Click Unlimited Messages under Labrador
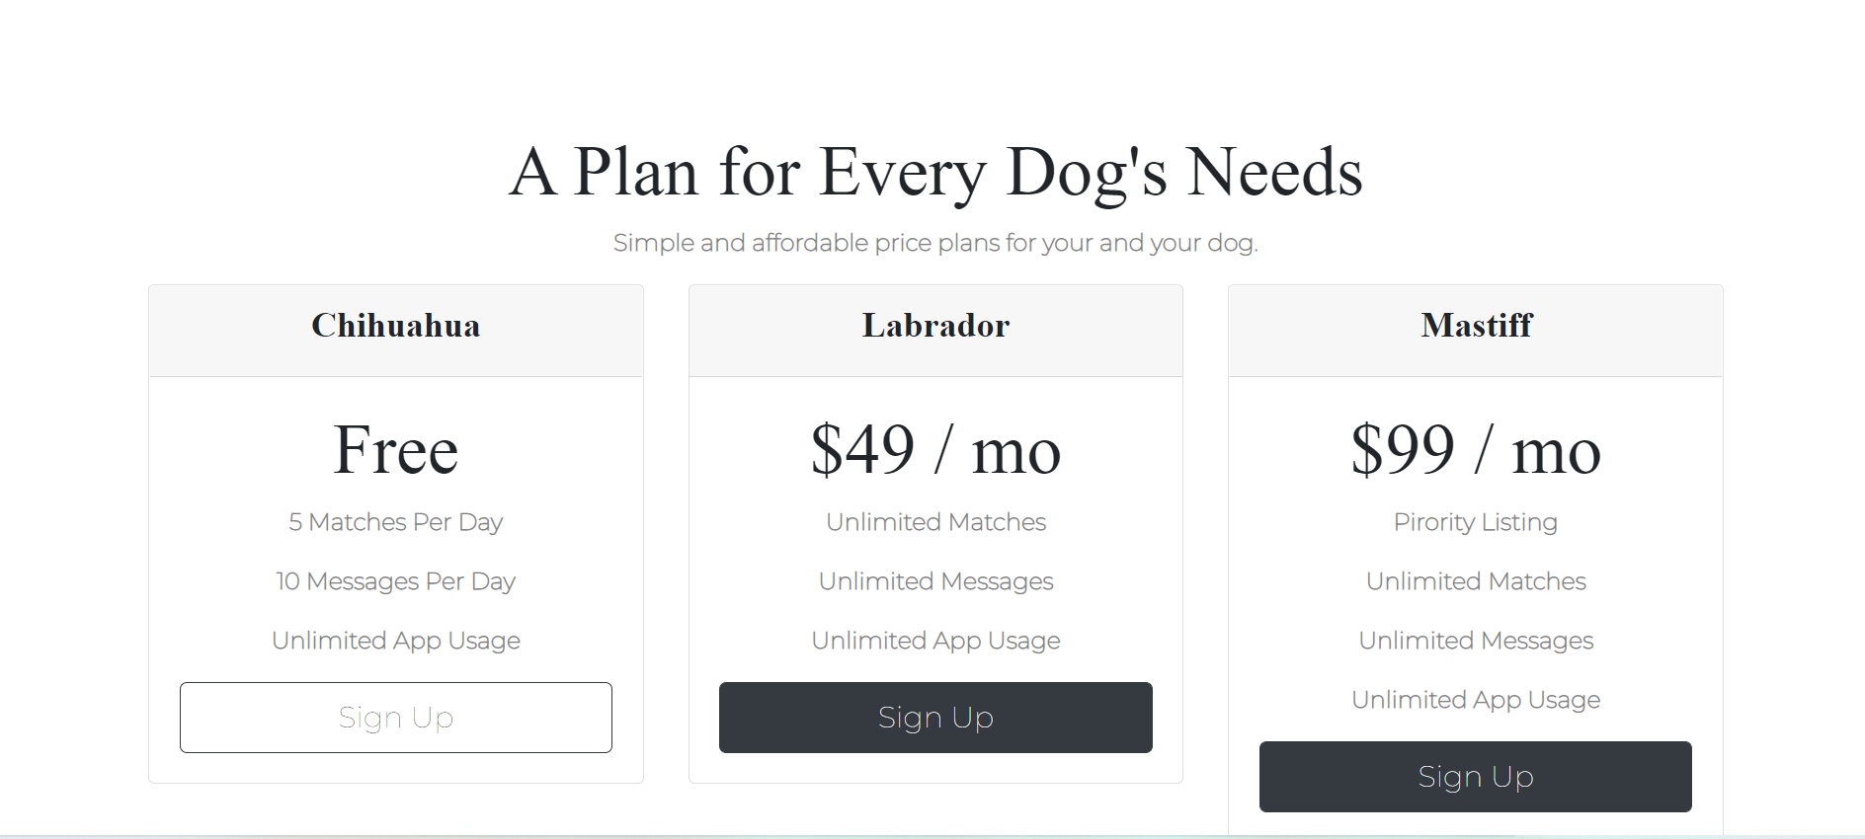The height and width of the screenshot is (839, 1865). (935, 581)
